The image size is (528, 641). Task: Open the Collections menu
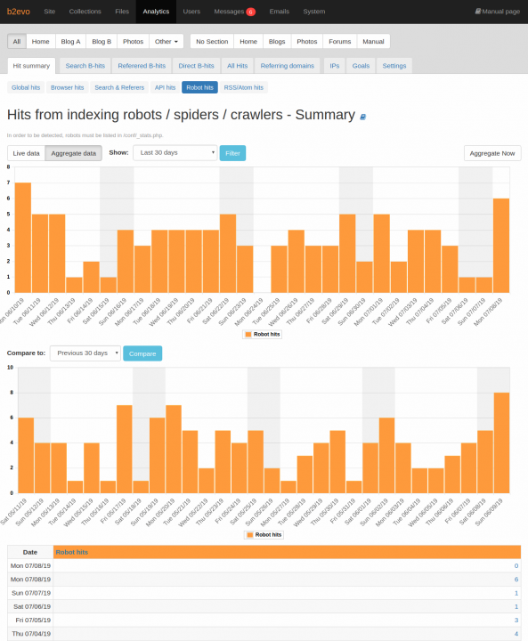tap(85, 12)
